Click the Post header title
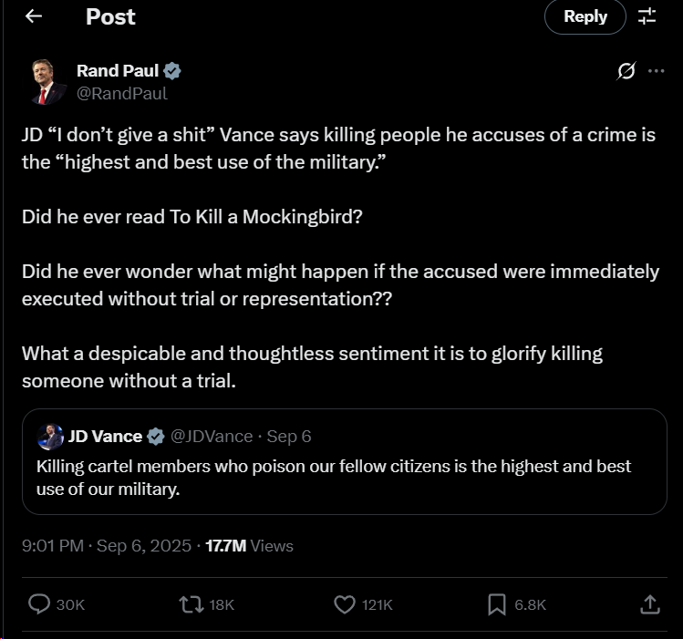 tap(110, 16)
